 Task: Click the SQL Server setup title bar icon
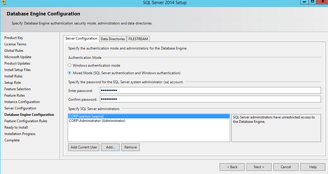[4, 3]
